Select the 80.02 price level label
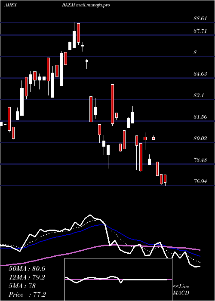The width and height of the screenshot is (215, 301). (x=200, y=138)
